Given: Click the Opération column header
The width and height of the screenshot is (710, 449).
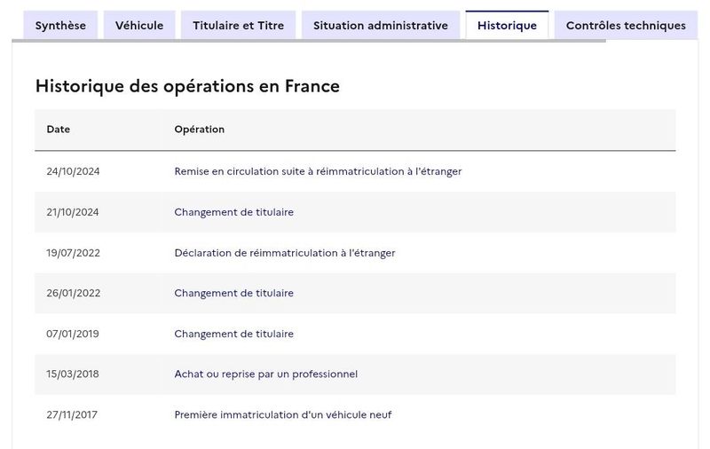Looking at the screenshot, I should tap(199, 130).
